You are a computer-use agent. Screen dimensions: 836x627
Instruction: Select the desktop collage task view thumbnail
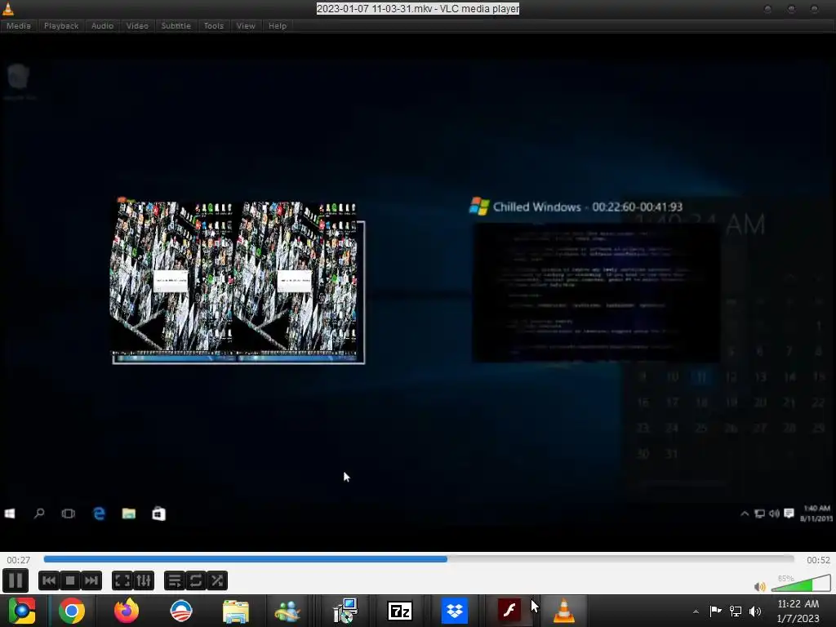point(238,282)
